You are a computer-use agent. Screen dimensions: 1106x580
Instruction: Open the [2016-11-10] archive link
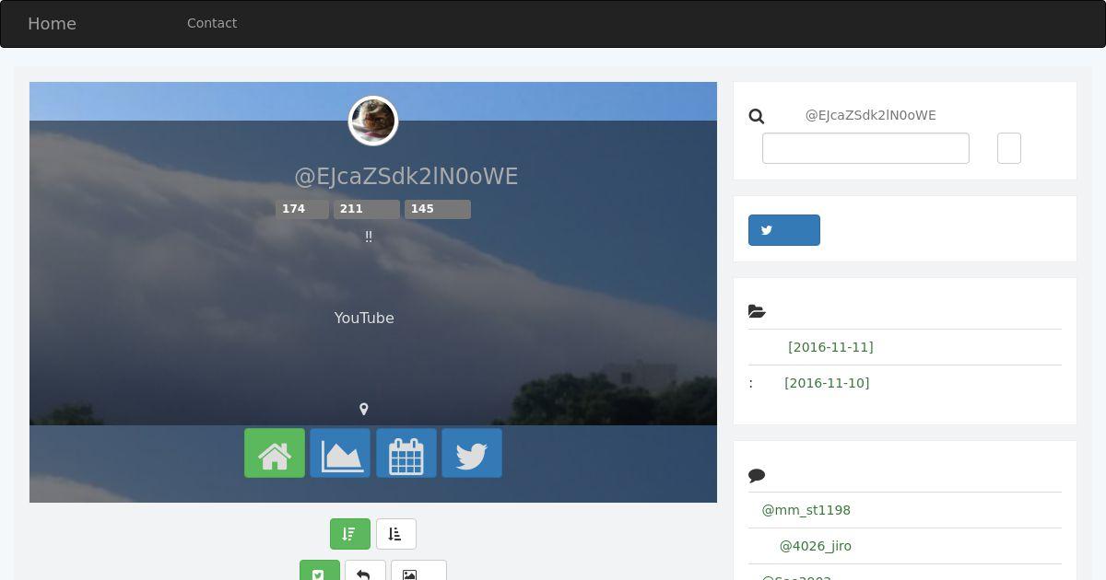click(x=827, y=383)
